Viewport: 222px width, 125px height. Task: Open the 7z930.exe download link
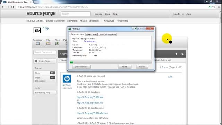(x=90, y=97)
